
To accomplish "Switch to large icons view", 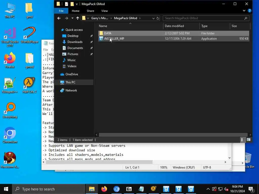I will pyautogui.click(x=249, y=140).
